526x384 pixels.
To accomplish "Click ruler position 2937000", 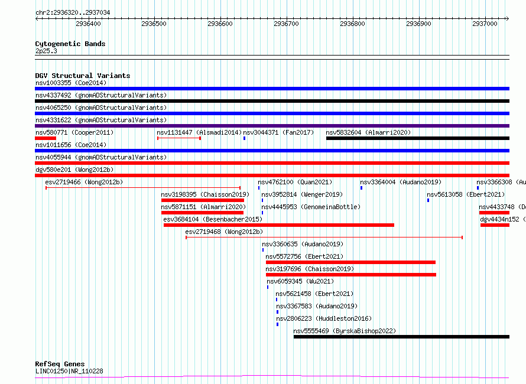I will pyautogui.click(x=485, y=24).
